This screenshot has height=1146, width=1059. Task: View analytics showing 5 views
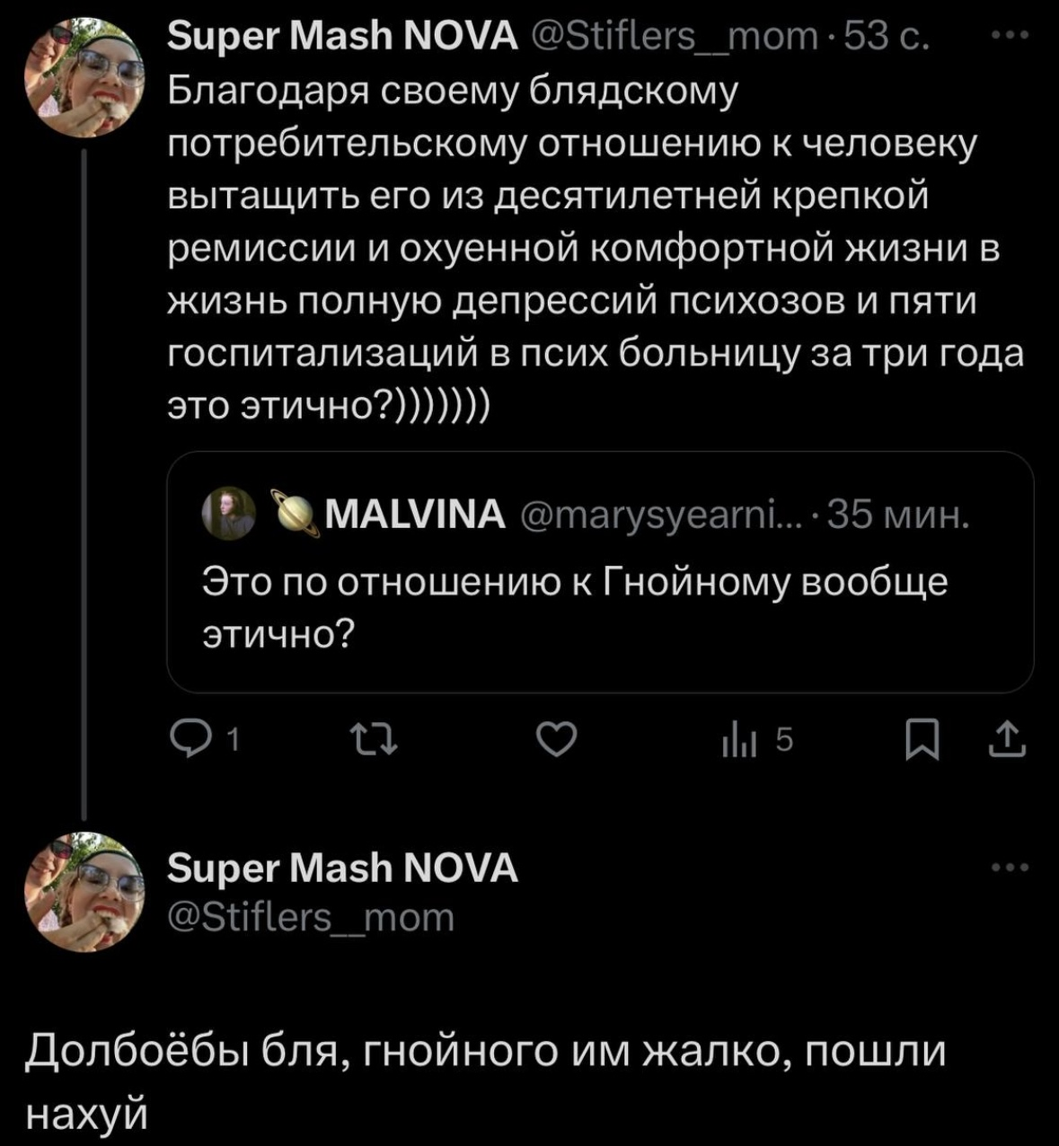756,741
